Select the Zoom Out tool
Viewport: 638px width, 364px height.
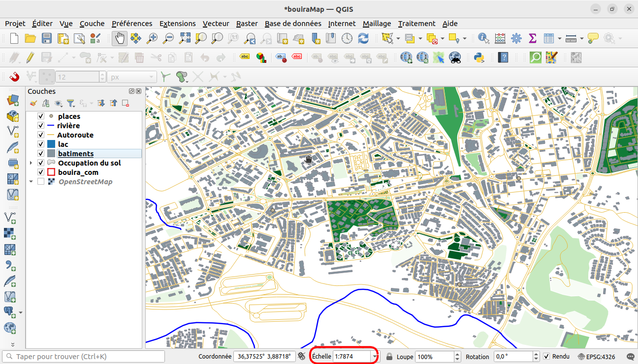[168, 38]
